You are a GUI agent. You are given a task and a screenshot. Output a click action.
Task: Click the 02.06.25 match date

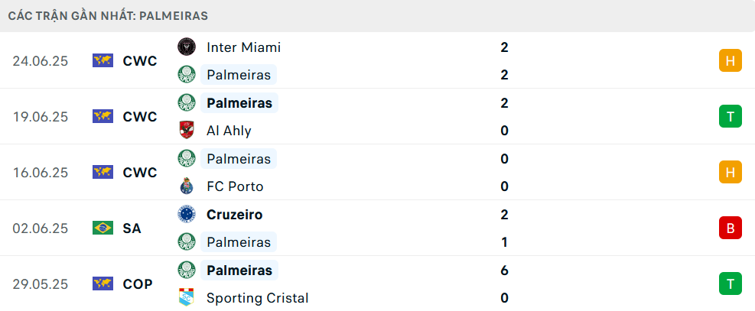click(x=41, y=228)
